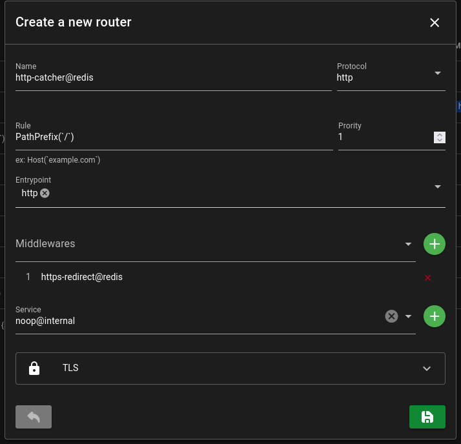The image size is (461, 444).
Task: Delete the https-redirect@redis middleware
Action: point(427,278)
